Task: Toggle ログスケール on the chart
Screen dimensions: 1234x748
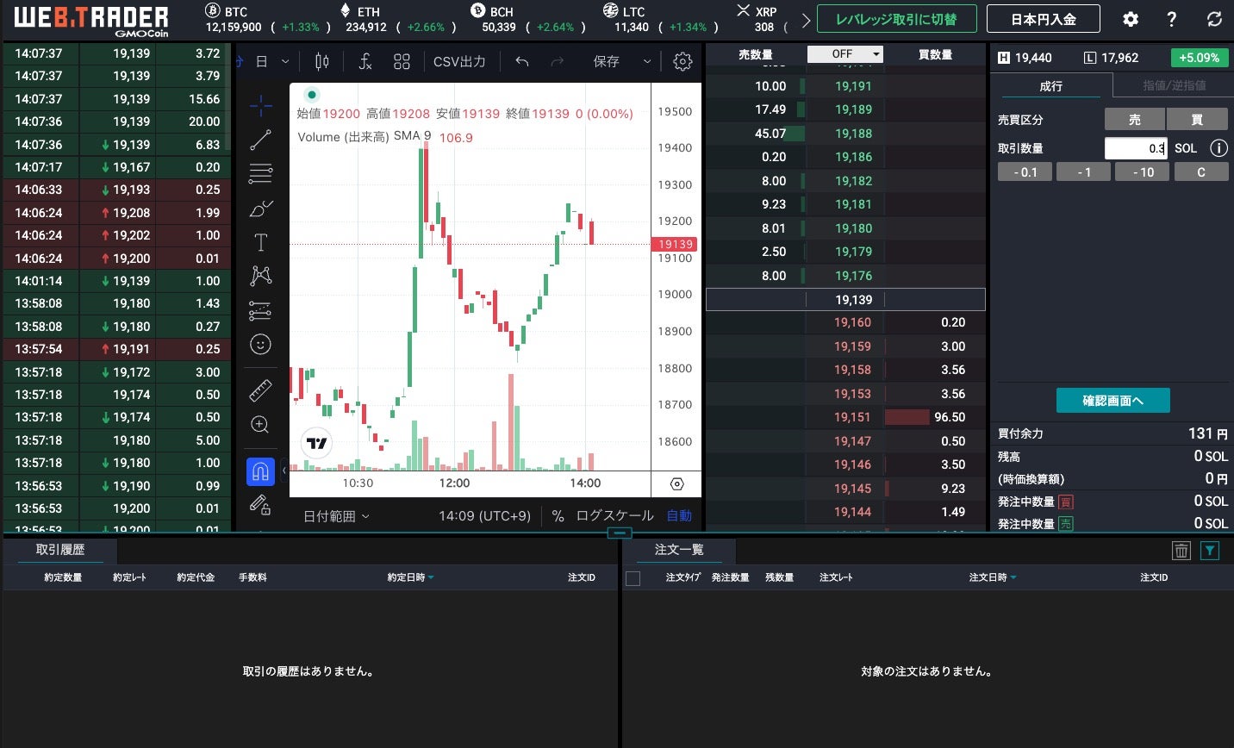Action: [614, 516]
